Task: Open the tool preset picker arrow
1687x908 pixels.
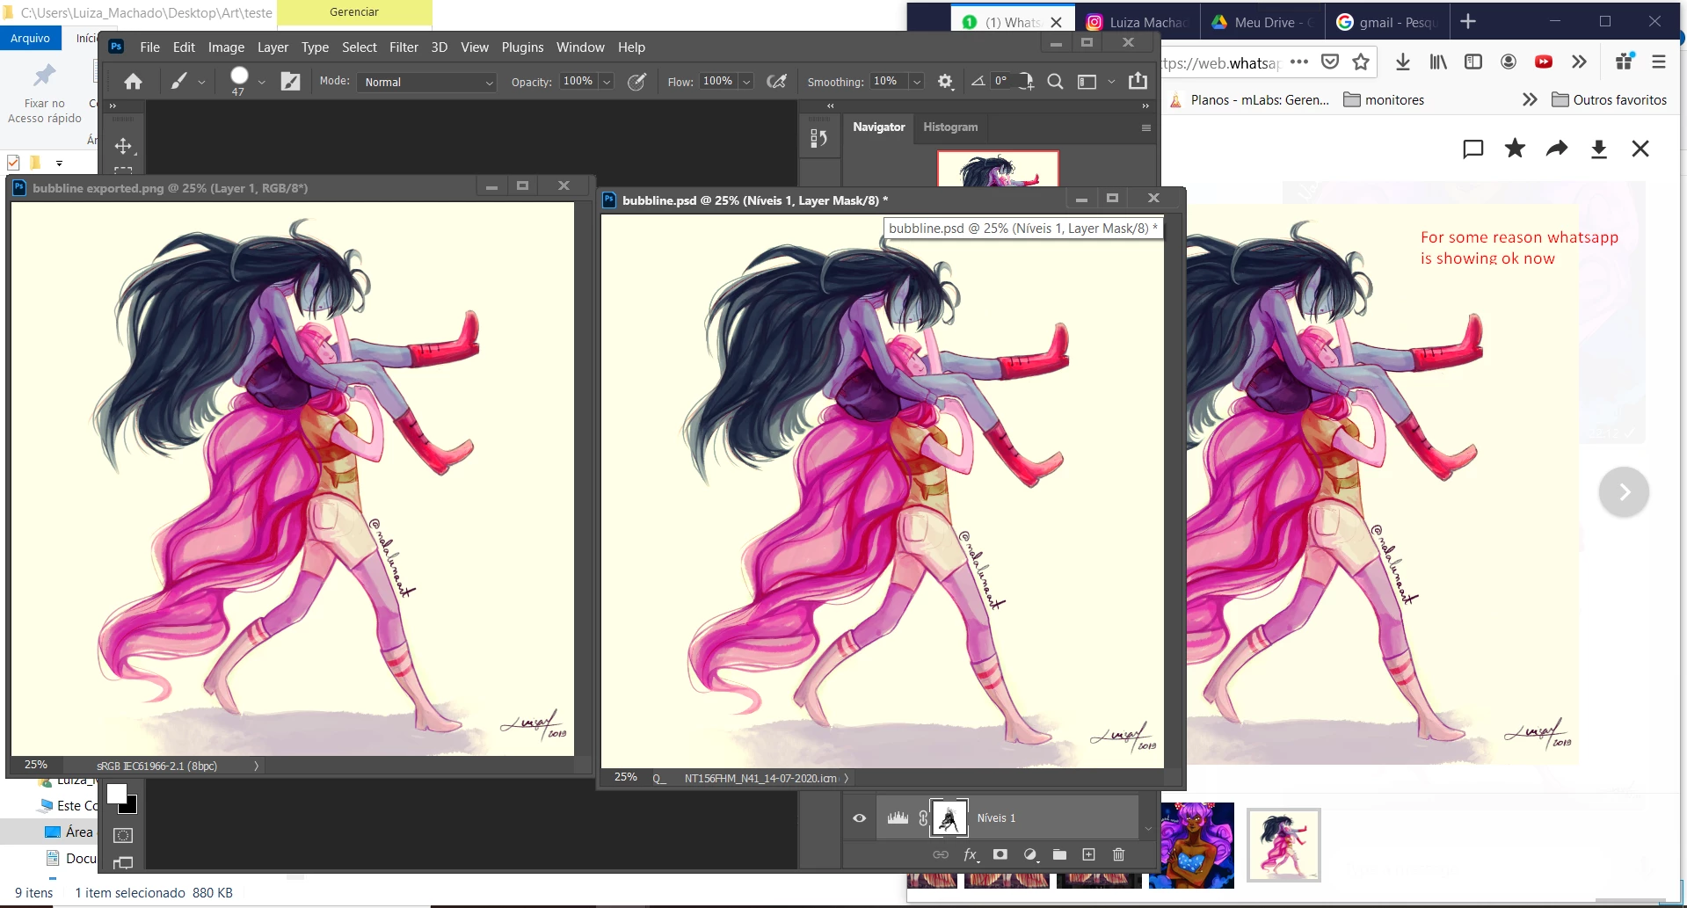Action: tap(201, 82)
